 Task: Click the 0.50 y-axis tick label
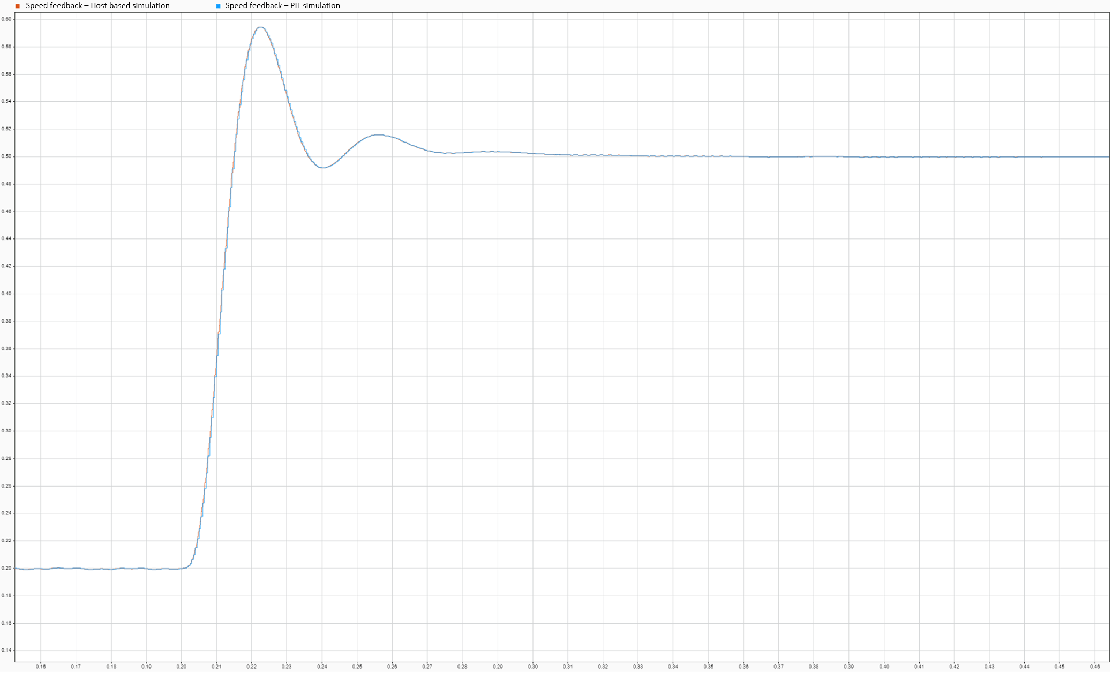click(6, 156)
